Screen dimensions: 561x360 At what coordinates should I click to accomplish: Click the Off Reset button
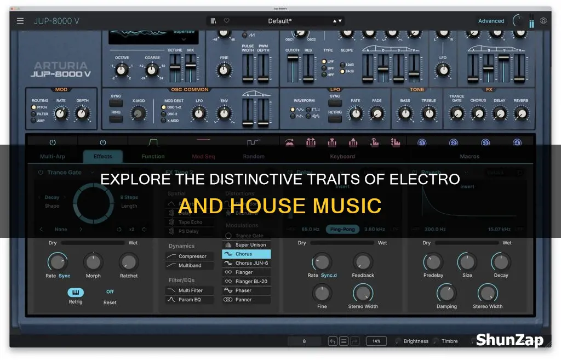click(x=110, y=292)
